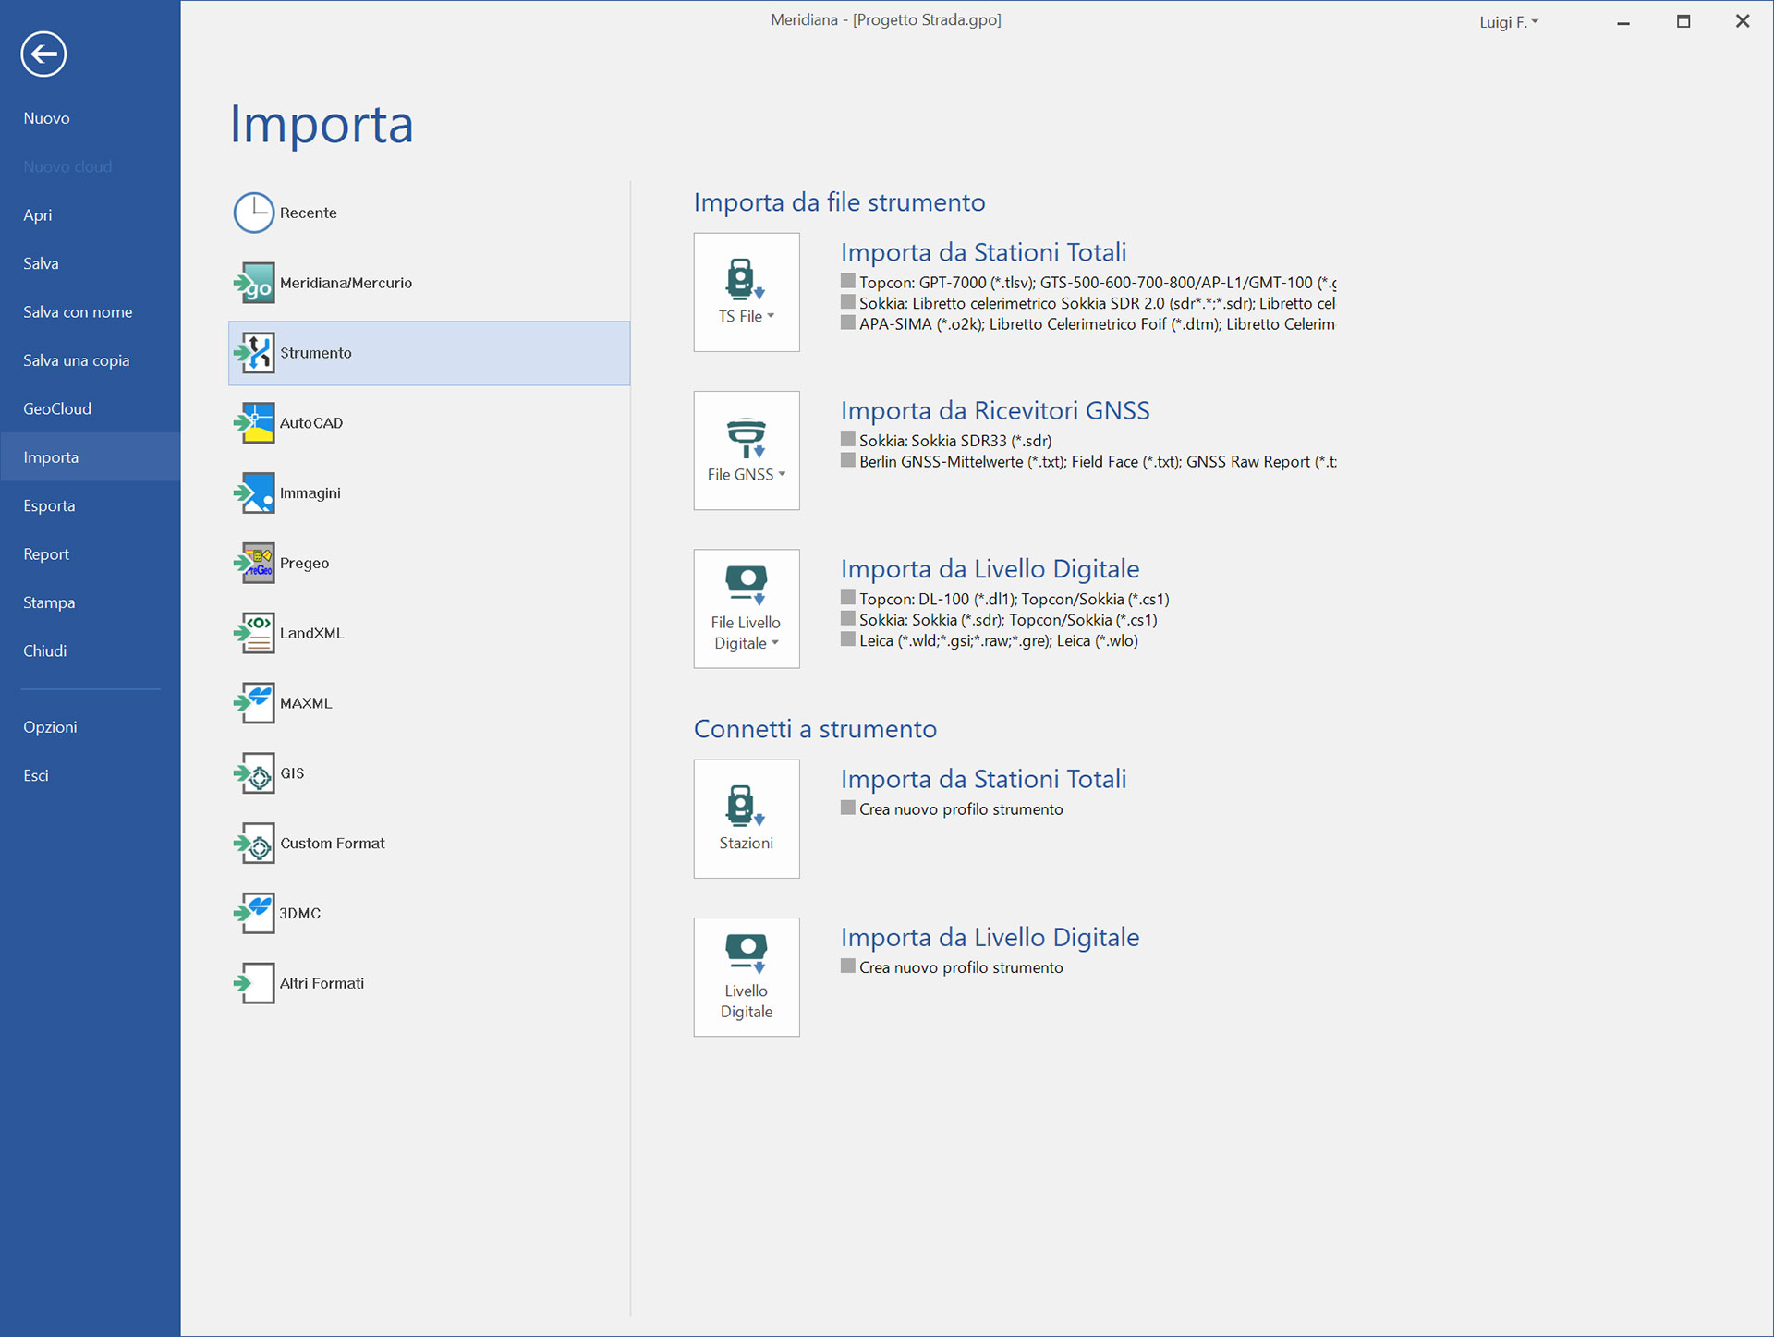Choose Salva in the sidebar
The width and height of the screenshot is (1774, 1337).
coord(41,263)
